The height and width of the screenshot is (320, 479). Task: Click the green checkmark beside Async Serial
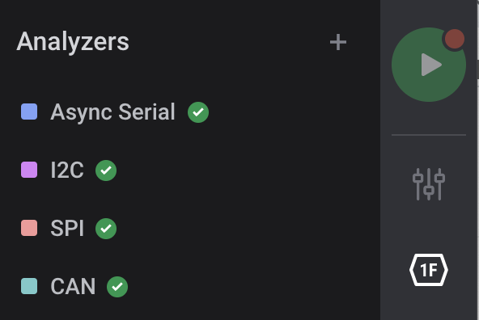[x=198, y=112]
